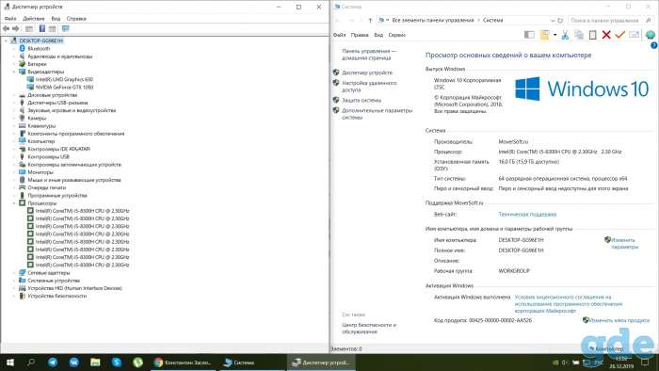Click the Cut scissors icon in System window toolbar
The width and height of the screenshot is (659, 371).
coord(565,35)
